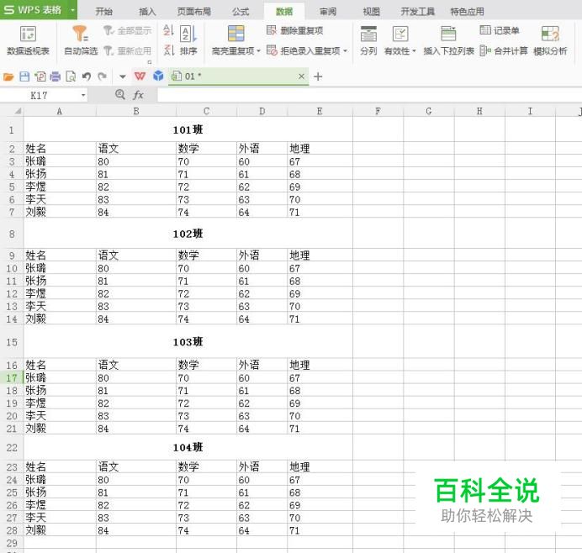Switch to the 开始 (Home) tab

click(x=103, y=12)
